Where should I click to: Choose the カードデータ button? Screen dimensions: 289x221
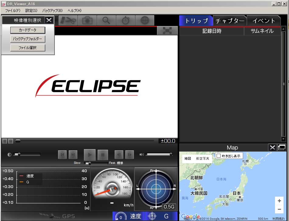coord(28,30)
